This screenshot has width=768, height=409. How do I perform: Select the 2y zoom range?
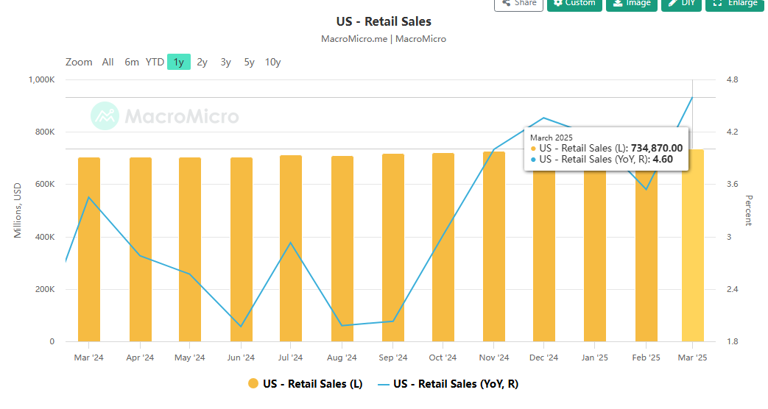coord(202,62)
